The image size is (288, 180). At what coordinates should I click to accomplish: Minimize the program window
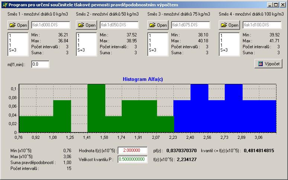(270, 5)
